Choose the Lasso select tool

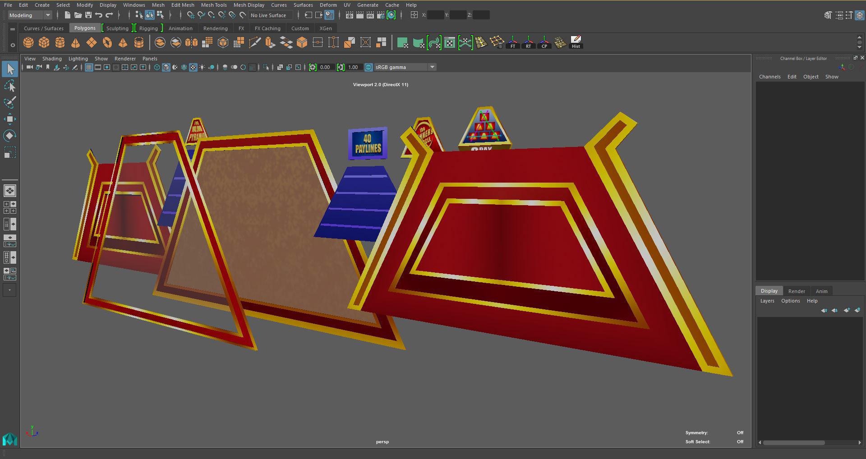click(x=10, y=86)
